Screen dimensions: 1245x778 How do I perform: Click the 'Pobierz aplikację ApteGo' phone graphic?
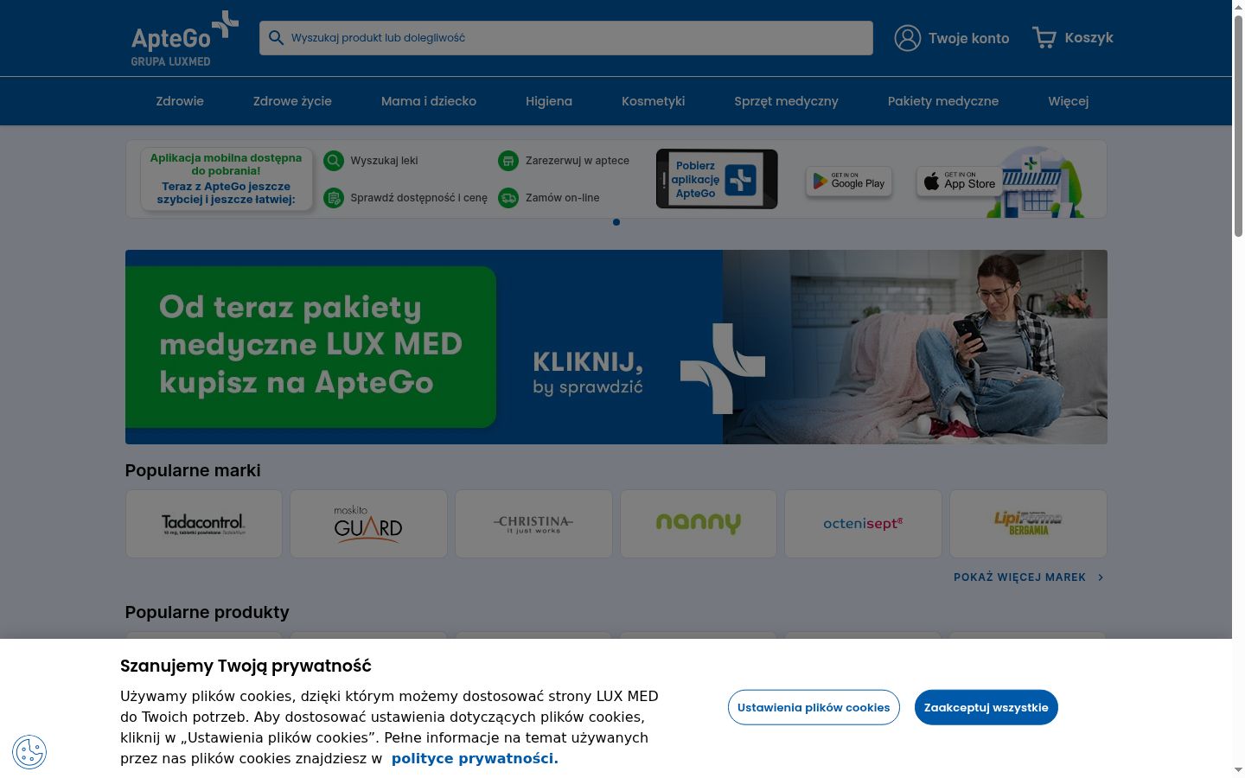717,179
